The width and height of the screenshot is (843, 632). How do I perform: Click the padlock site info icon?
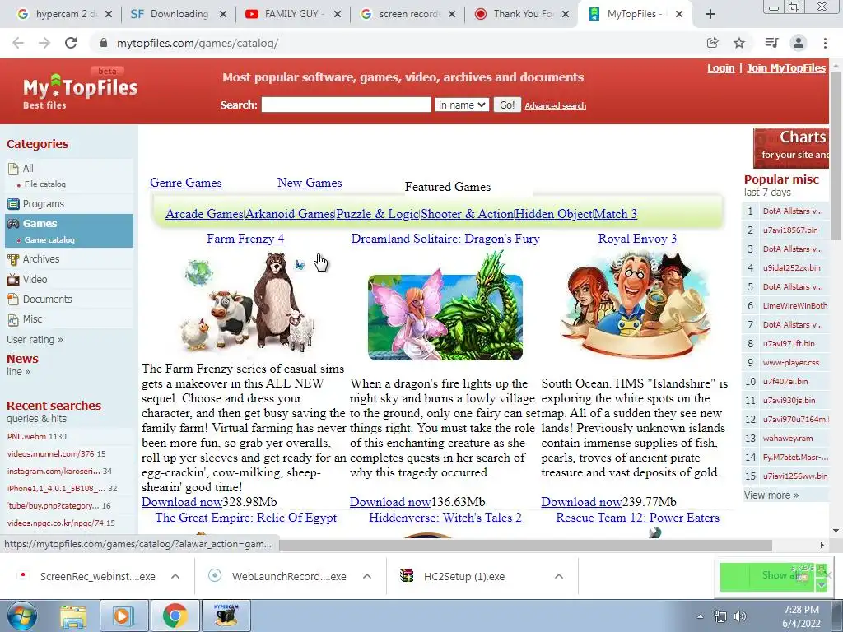104,43
